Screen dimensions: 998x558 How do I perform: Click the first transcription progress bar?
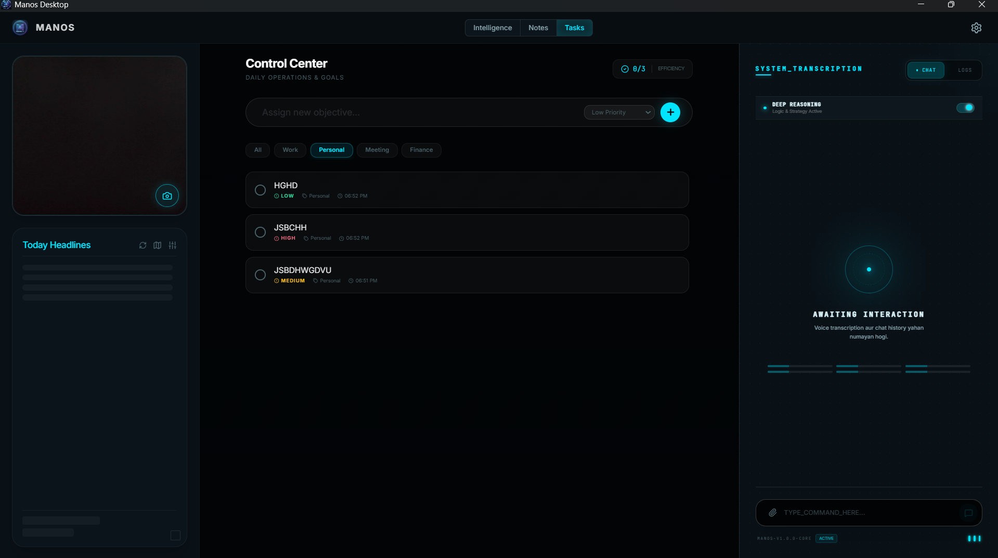coord(799,368)
